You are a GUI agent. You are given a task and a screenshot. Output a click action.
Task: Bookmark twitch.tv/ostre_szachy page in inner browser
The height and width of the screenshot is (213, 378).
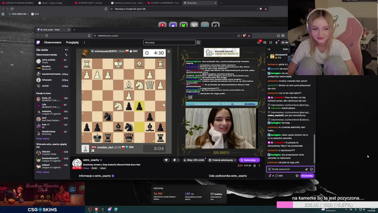pyautogui.click(x=89, y=35)
